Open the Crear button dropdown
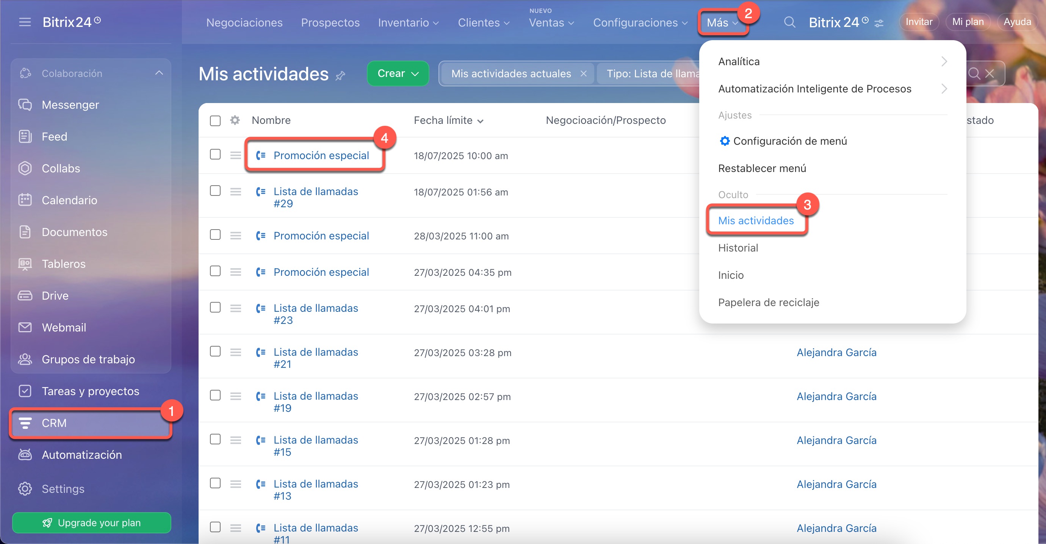 click(398, 73)
